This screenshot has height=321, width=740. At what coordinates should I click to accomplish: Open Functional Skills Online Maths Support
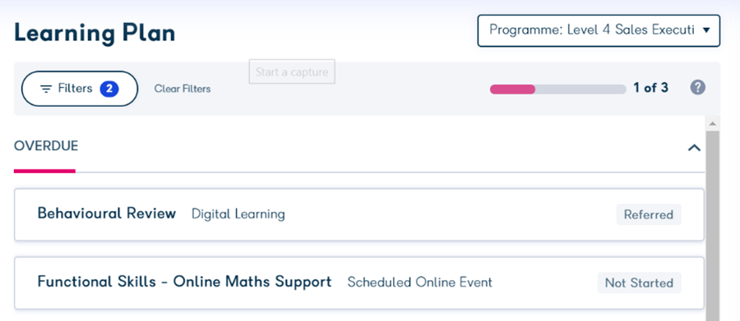click(x=359, y=282)
